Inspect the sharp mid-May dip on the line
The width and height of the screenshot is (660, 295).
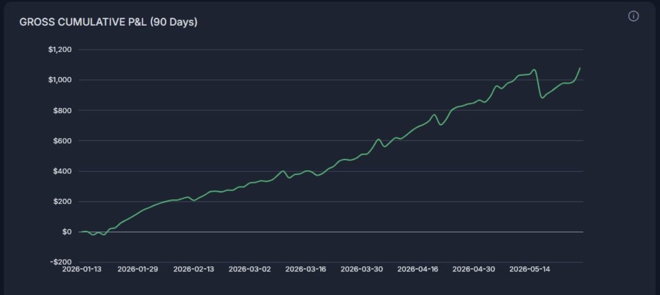[542, 97]
